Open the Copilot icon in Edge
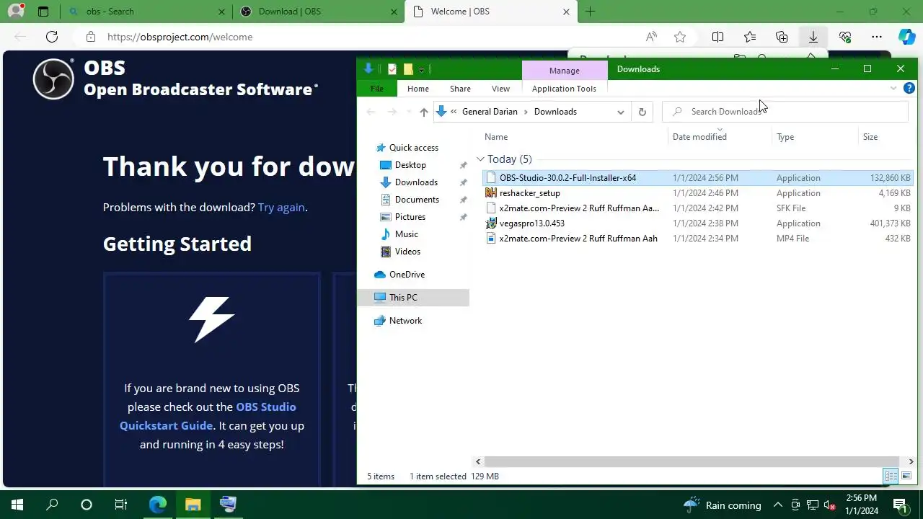Screen dimensions: 923x519 pyautogui.click(x=906, y=37)
